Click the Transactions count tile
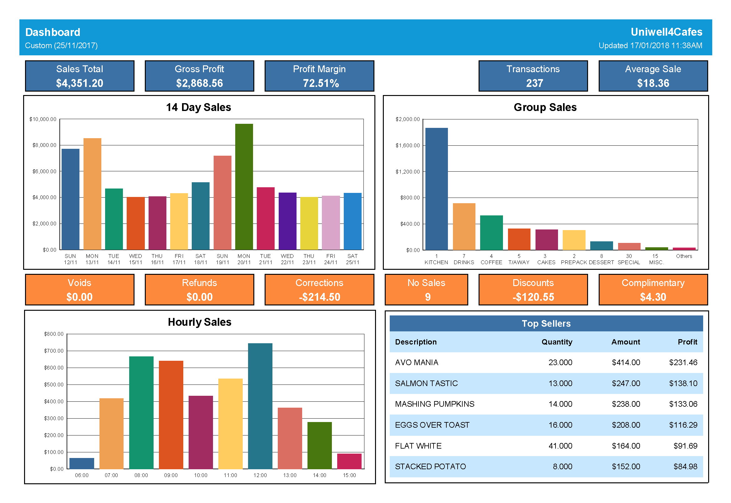 533,76
